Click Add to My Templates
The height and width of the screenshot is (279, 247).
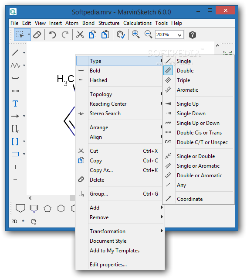pos(119,251)
